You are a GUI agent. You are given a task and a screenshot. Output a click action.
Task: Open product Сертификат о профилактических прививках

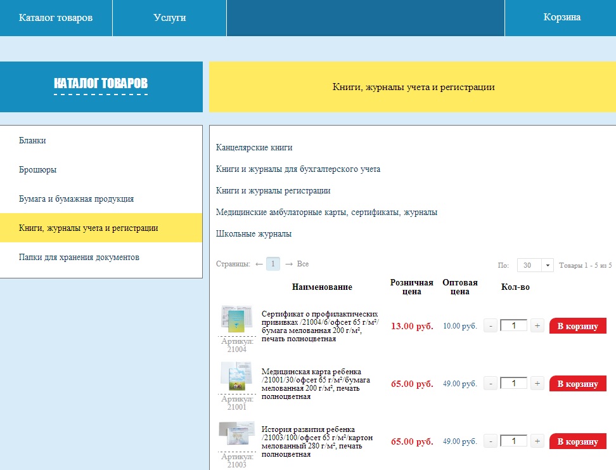[x=320, y=327]
